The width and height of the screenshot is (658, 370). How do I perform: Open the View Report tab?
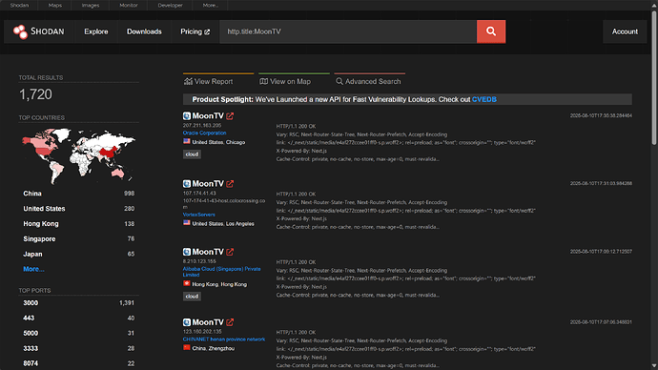tap(218, 81)
